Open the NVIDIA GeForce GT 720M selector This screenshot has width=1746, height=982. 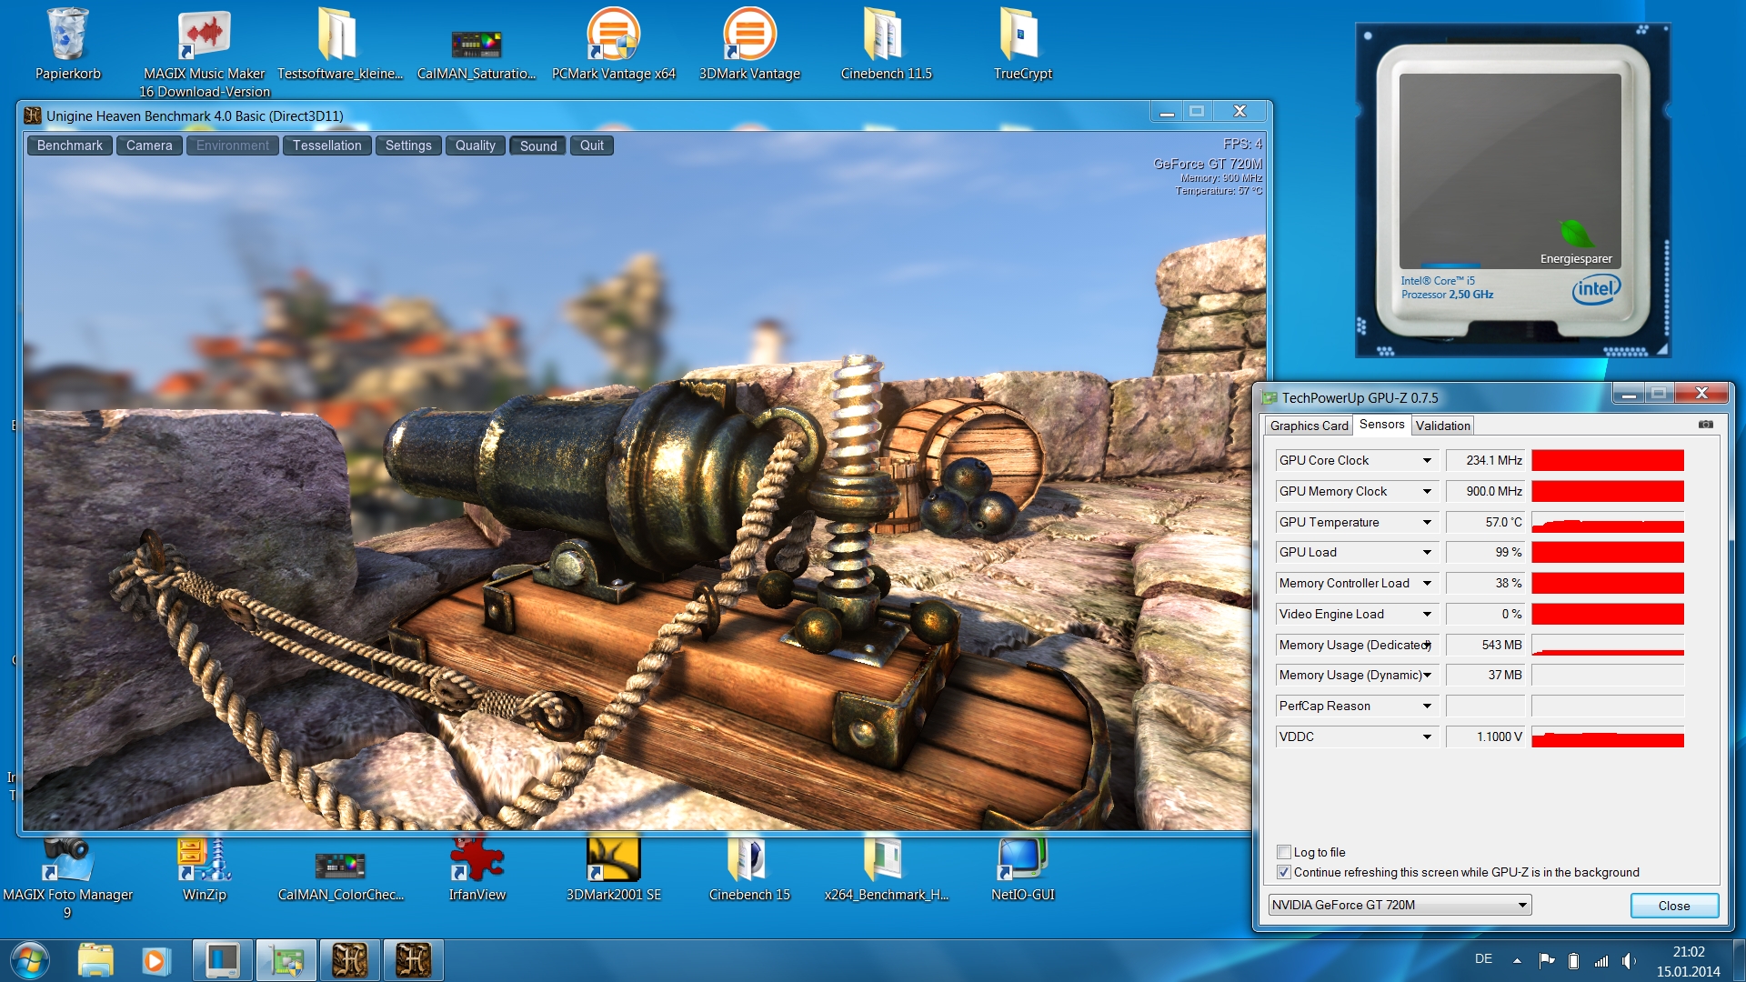(1400, 905)
